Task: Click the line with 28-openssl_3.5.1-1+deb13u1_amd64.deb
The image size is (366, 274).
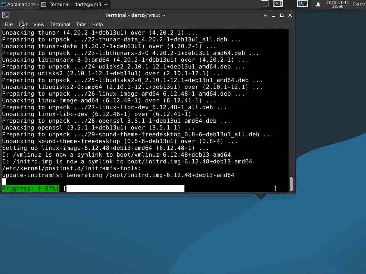Action: coord(116,121)
